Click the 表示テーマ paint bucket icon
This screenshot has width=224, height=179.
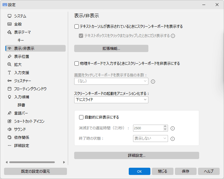(x=10, y=32)
